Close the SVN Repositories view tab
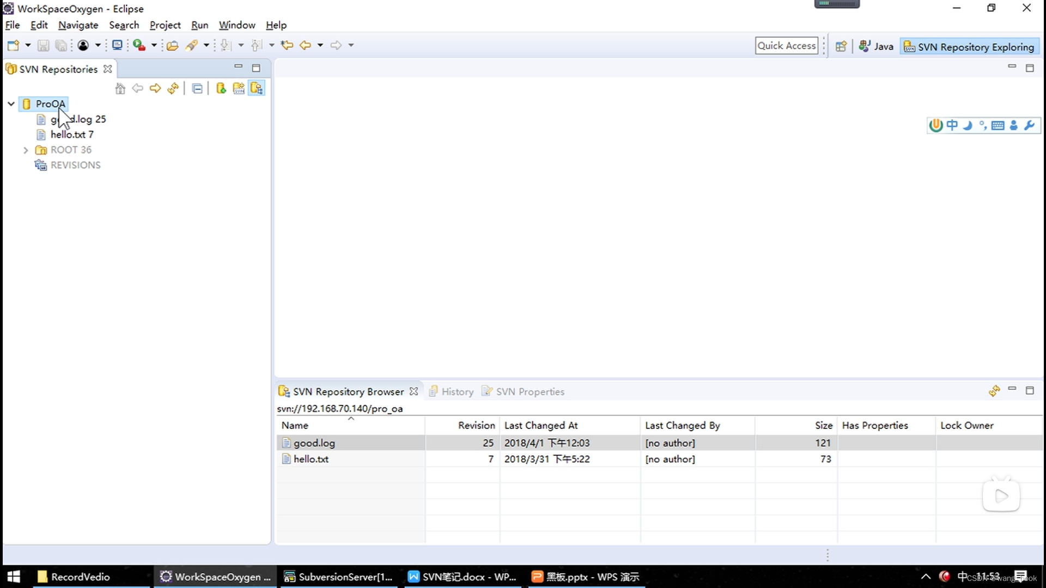Image resolution: width=1046 pixels, height=588 pixels. coord(108,69)
